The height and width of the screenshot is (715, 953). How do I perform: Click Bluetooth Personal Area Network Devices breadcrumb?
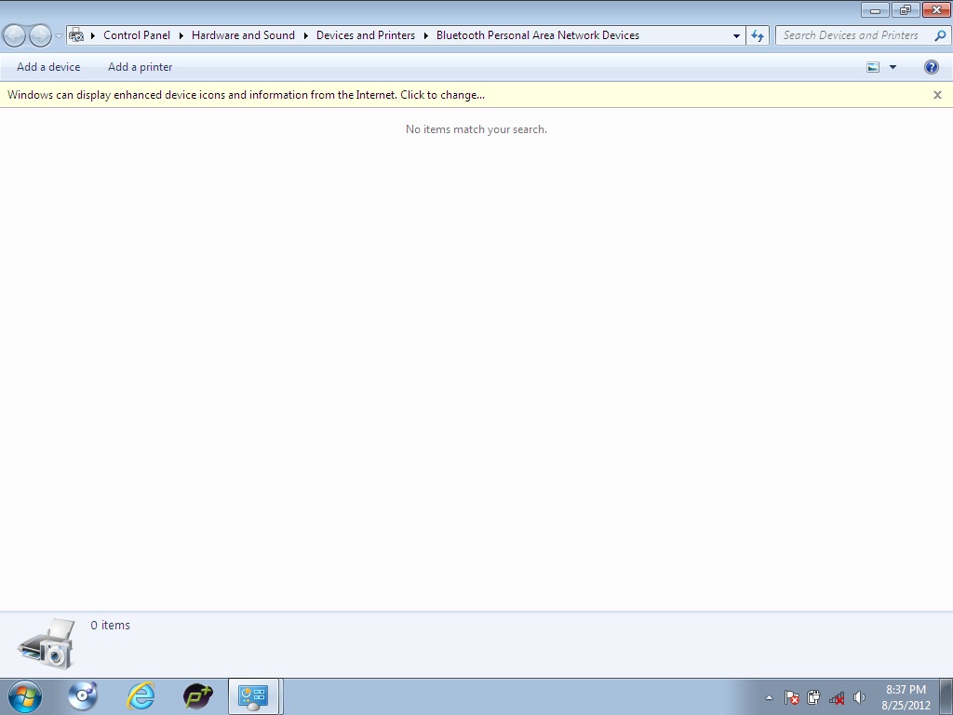pyautogui.click(x=538, y=35)
